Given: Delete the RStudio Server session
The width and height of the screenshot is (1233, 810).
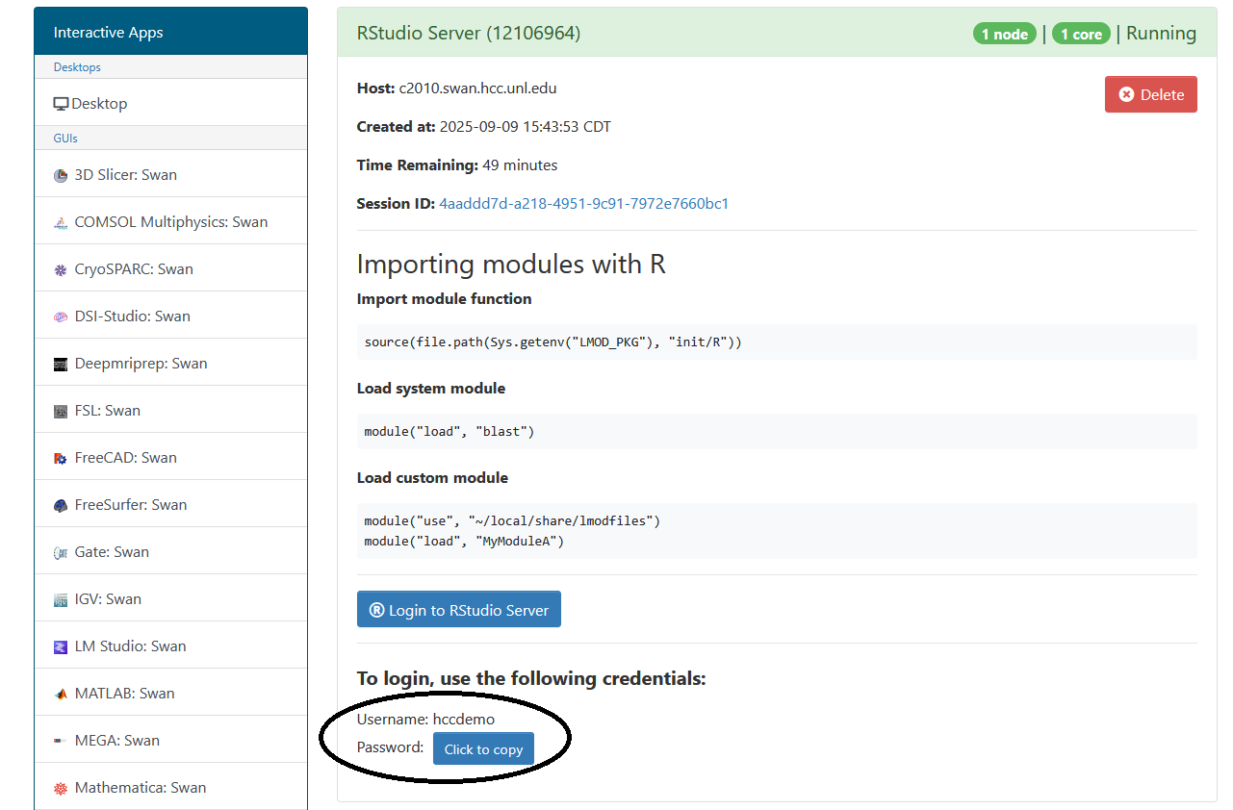Looking at the screenshot, I should 1150,94.
